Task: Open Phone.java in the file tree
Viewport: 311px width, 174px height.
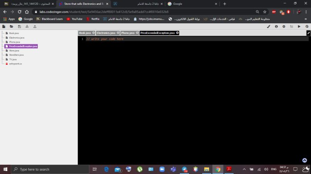Action: click(x=14, y=42)
